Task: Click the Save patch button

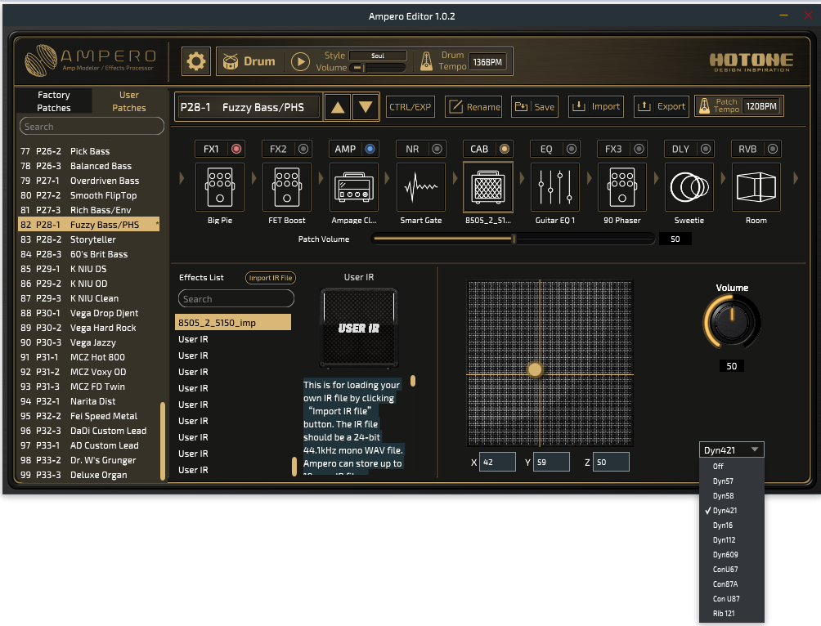Action: coord(534,107)
